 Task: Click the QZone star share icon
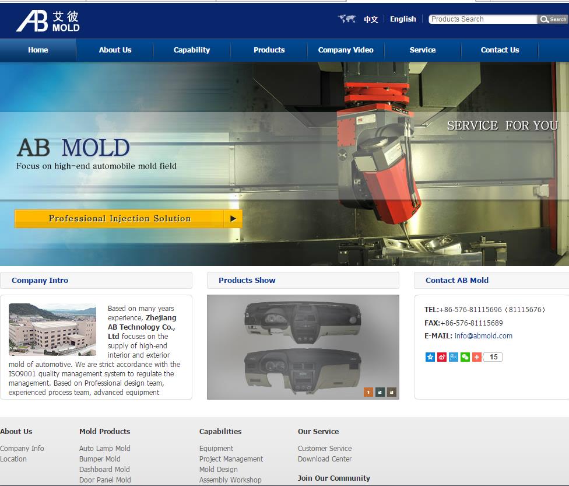(430, 357)
